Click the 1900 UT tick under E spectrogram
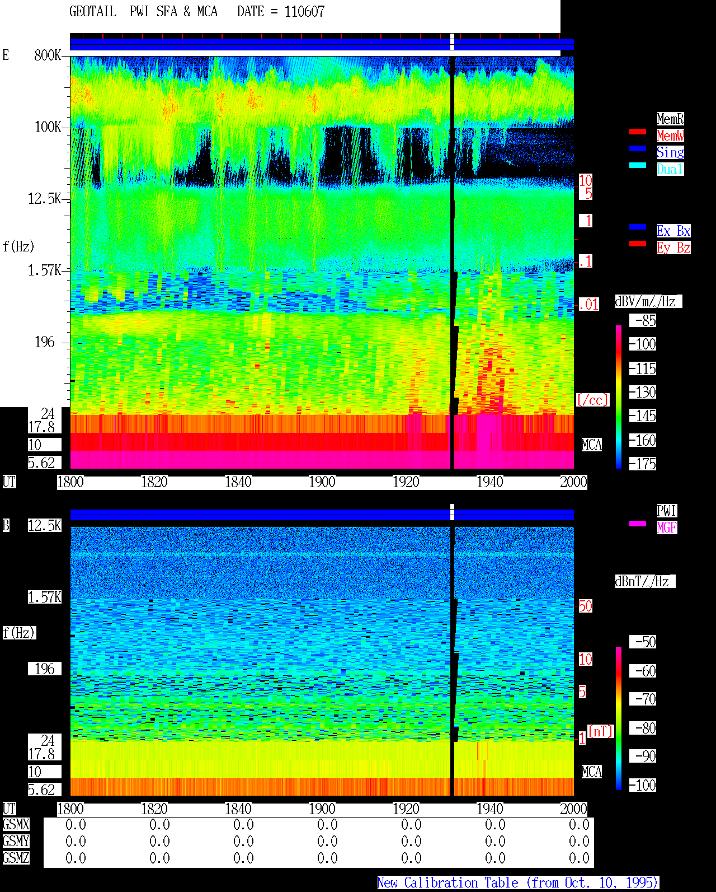 pyautogui.click(x=322, y=482)
